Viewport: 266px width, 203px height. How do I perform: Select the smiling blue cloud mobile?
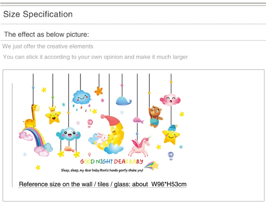tap(68, 134)
